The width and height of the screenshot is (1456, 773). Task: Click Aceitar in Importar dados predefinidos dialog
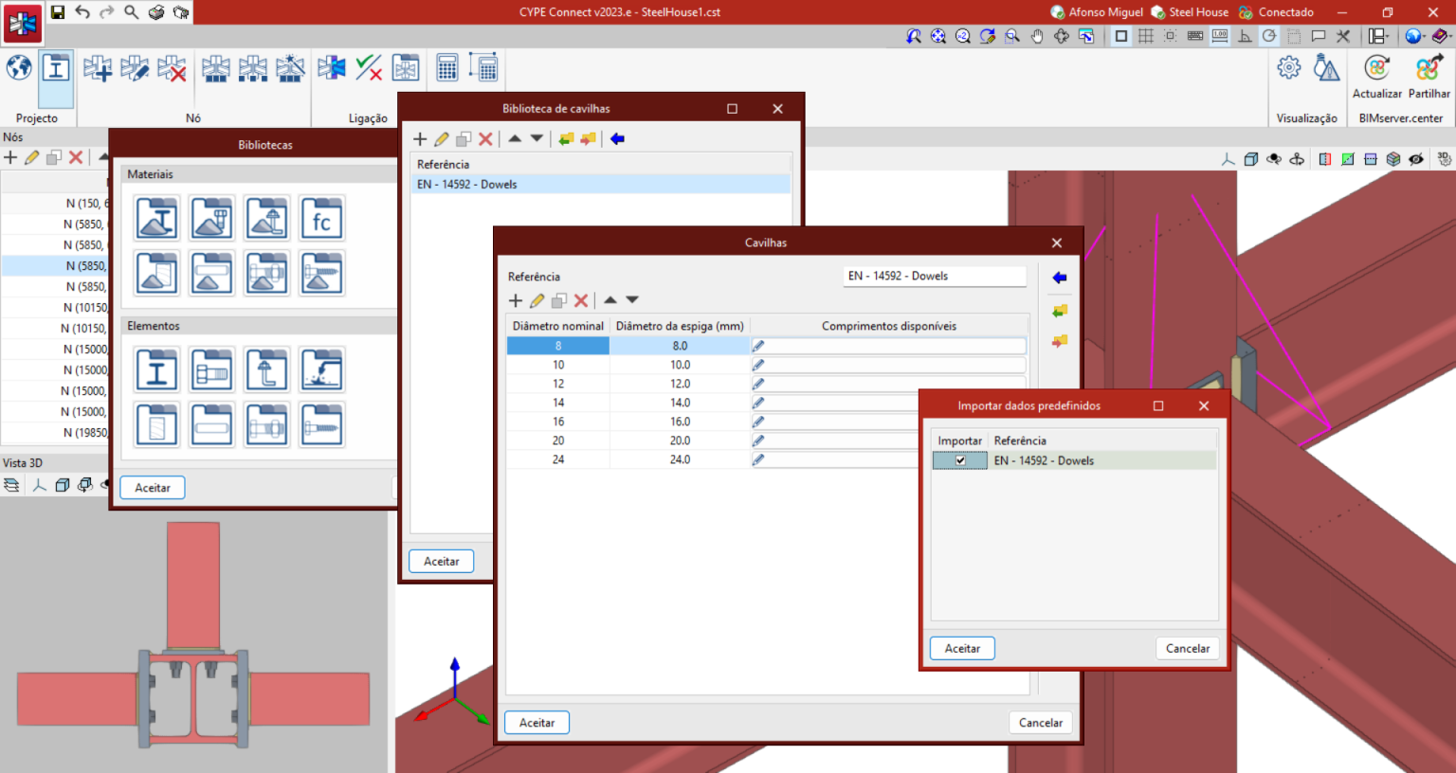(x=962, y=649)
